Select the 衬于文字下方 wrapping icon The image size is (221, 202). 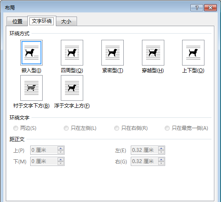31,88
